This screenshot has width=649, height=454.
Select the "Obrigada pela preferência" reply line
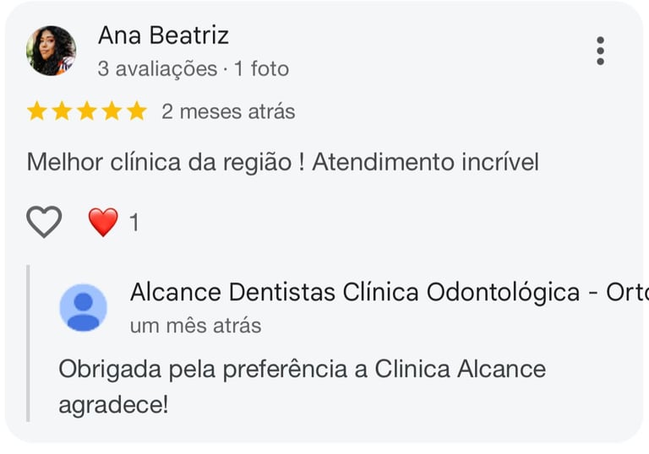(302, 369)
